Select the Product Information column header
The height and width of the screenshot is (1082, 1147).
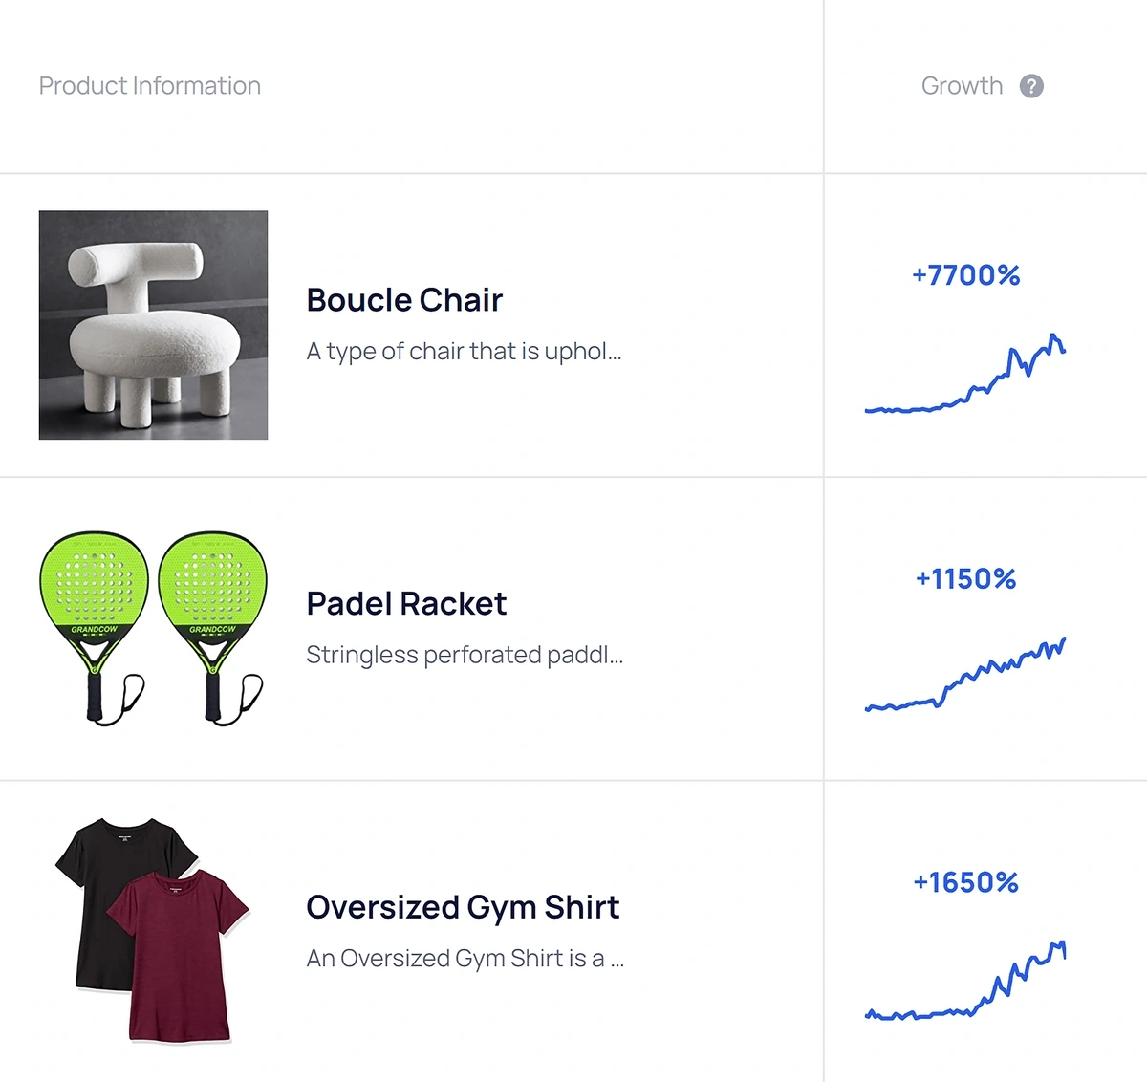click(150, 86)
